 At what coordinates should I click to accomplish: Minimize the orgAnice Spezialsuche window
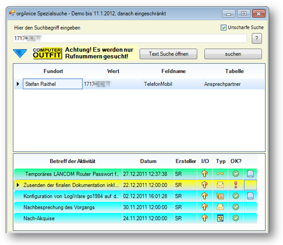(x=229, y=14)
